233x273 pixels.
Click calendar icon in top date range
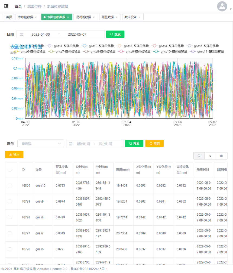(22, 34)
